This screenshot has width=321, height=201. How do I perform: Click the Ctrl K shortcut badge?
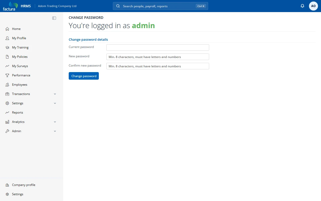point(201,6)
